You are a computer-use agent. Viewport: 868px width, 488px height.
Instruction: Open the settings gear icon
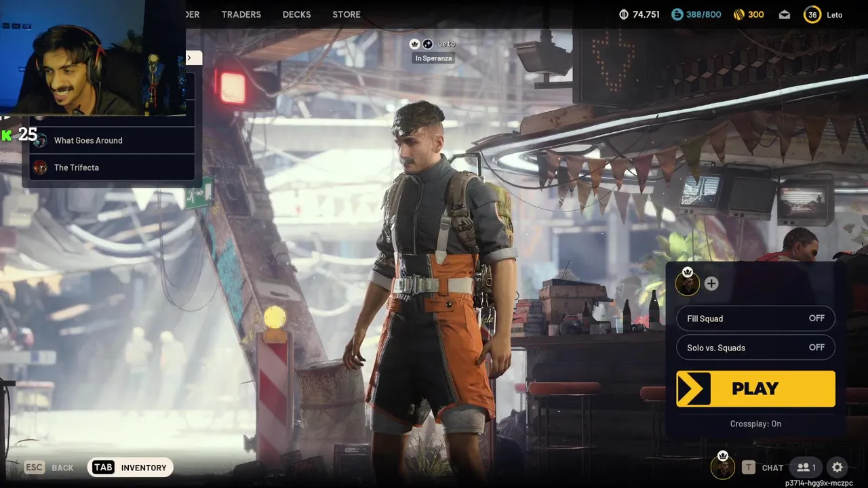(837, 468)
